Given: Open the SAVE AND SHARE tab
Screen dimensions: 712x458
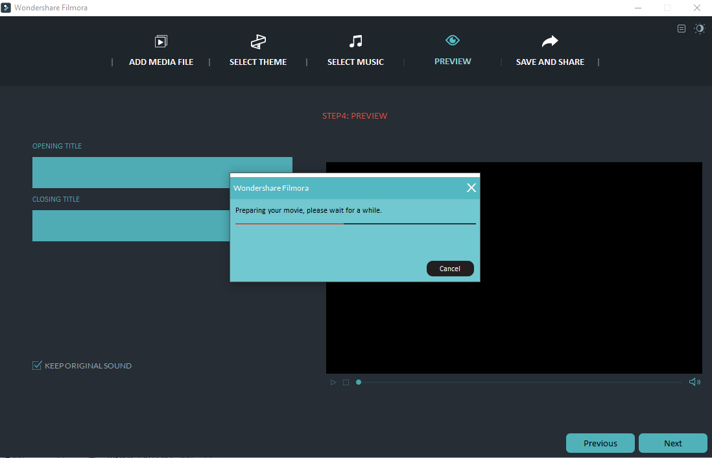Looking at the screenshot, I should pos(550,62).
